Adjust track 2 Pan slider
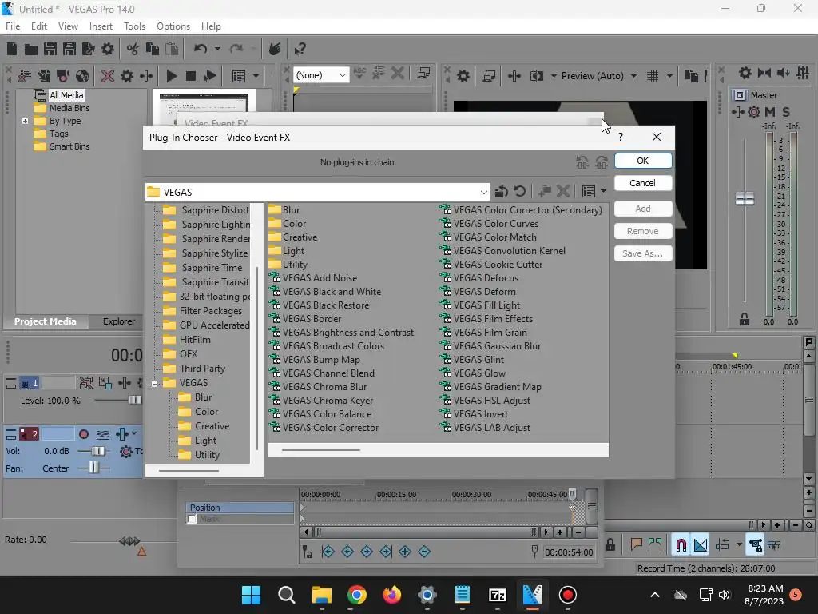This screenshot has height=614, width=818. pyautogui.click(x=93, y=468)
